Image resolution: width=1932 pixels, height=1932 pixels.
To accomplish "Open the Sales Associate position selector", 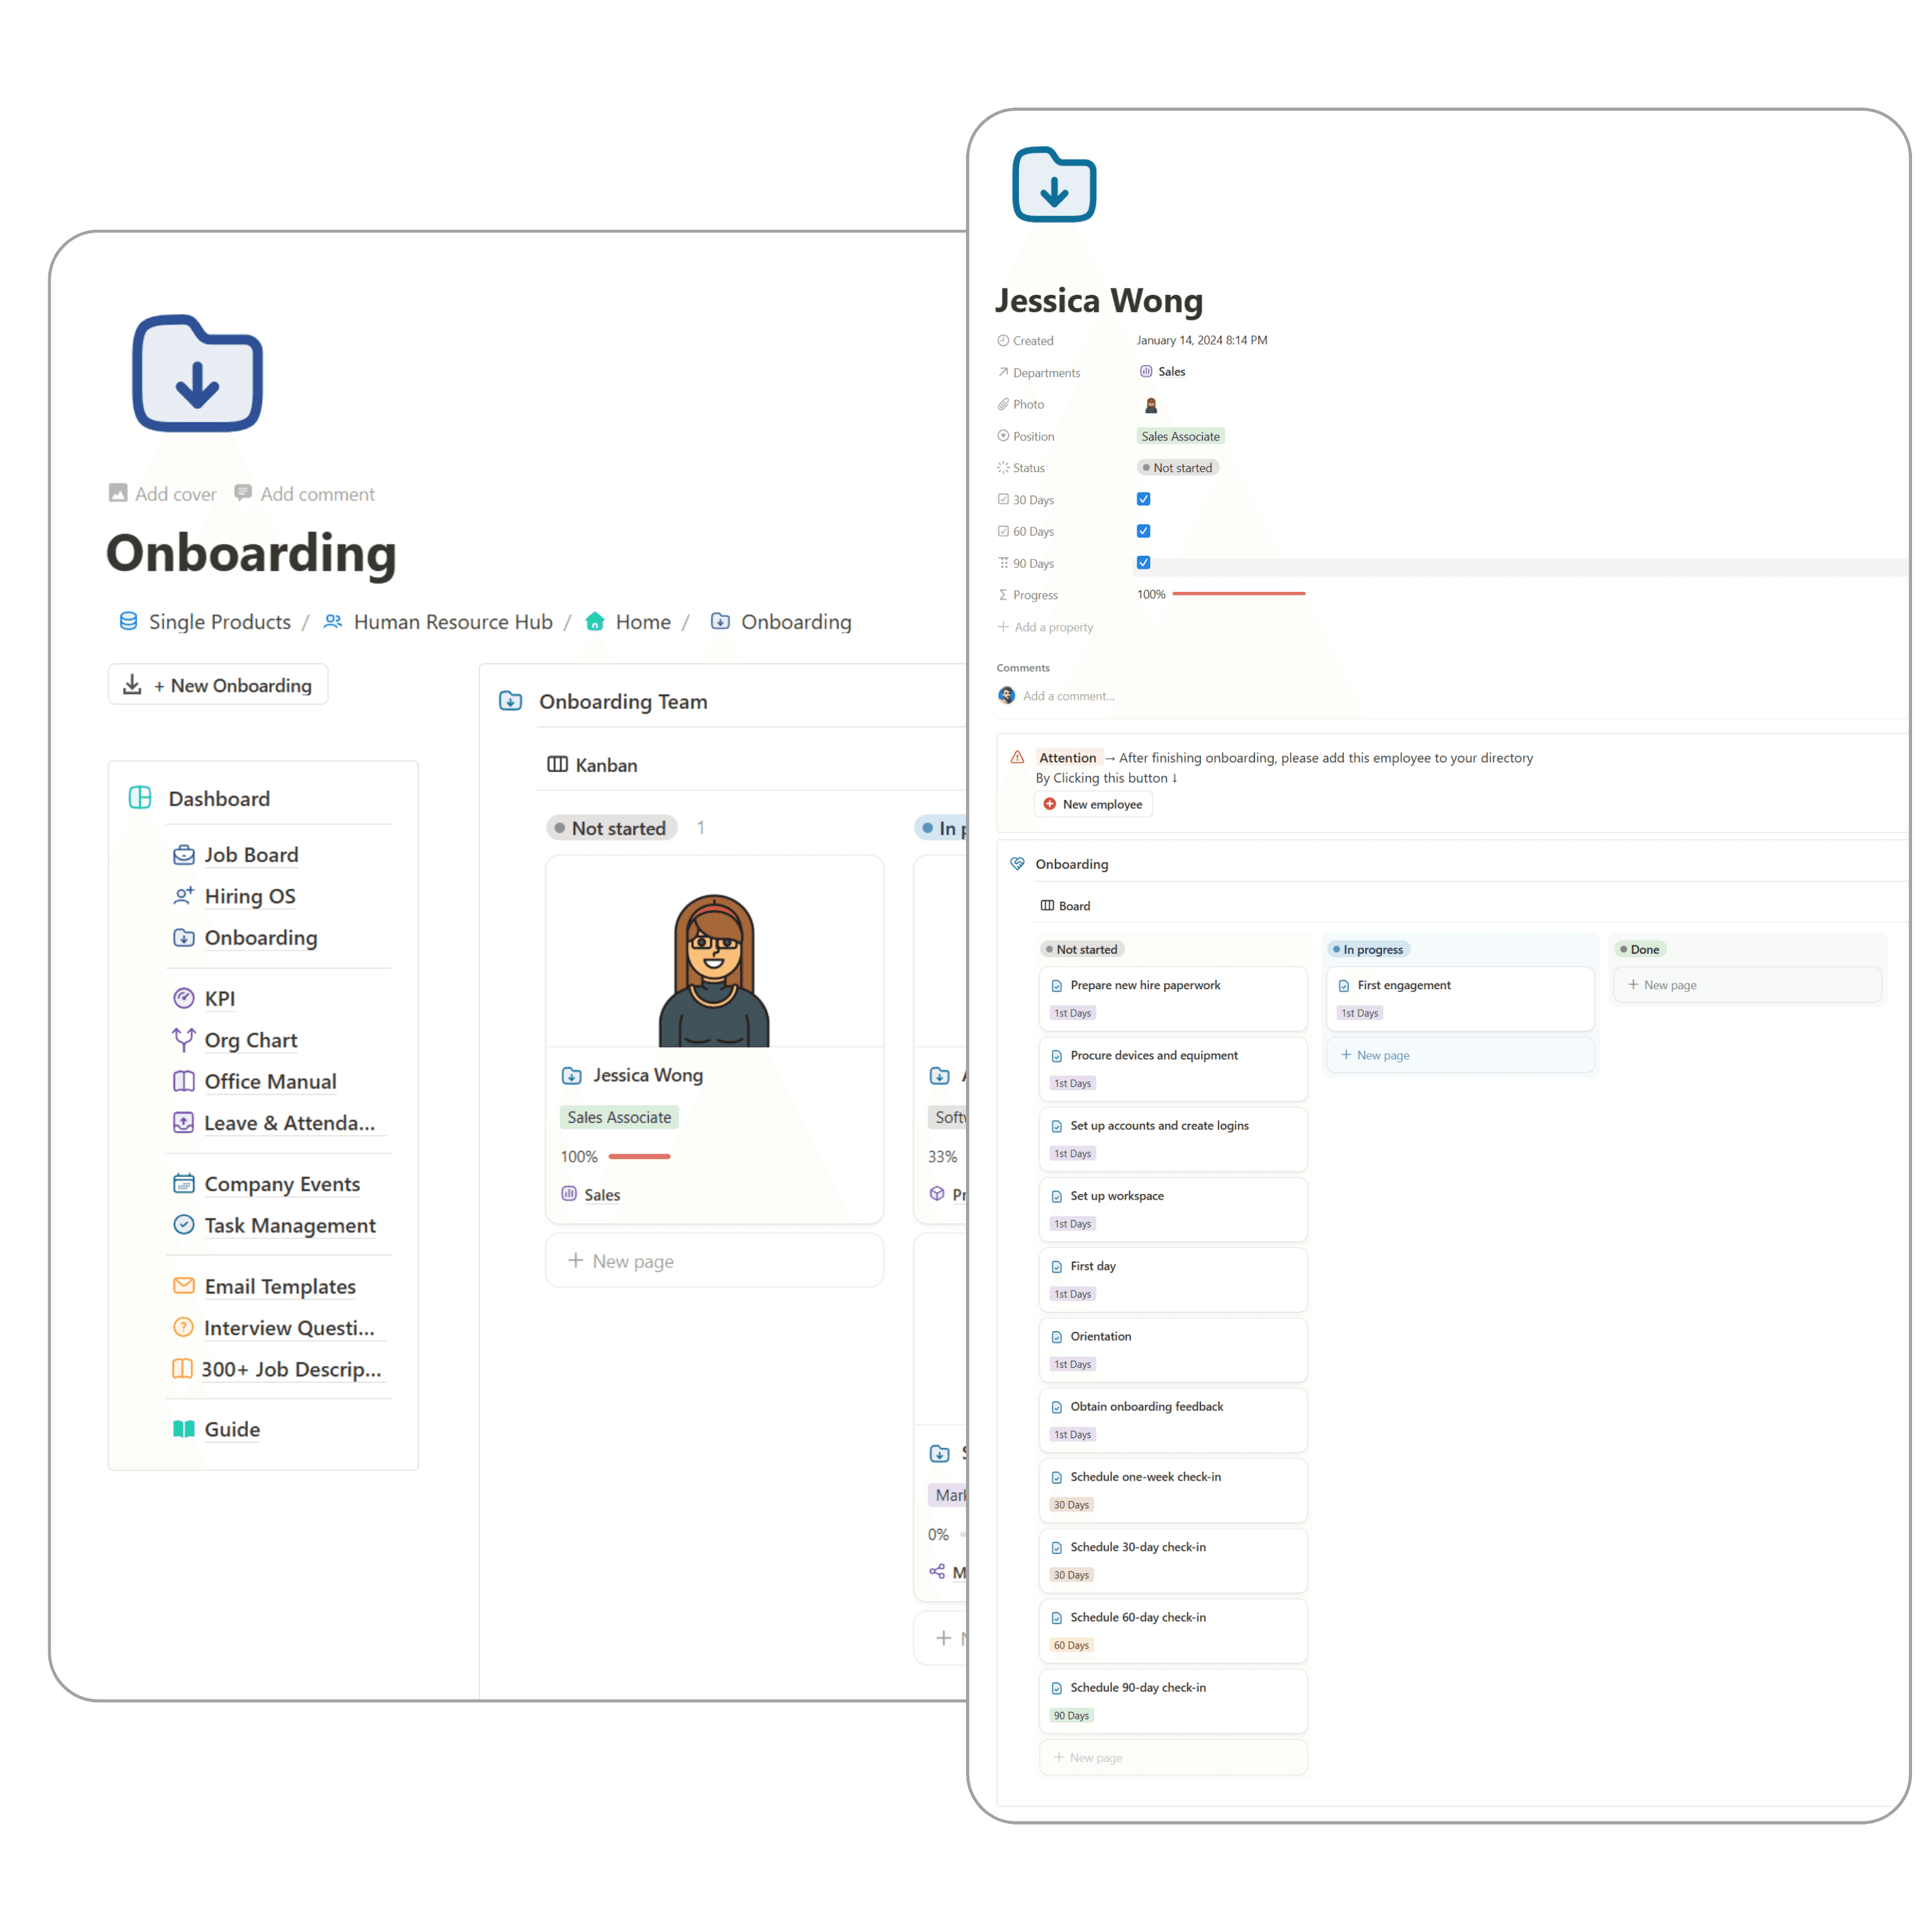I will [1180, 436].
